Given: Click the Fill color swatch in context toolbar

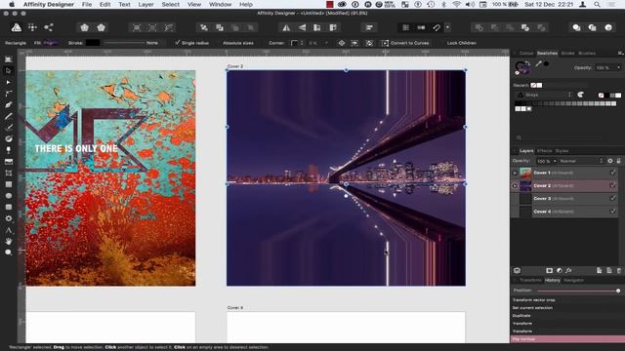Looking at the screenshot, I should point(51,43).
